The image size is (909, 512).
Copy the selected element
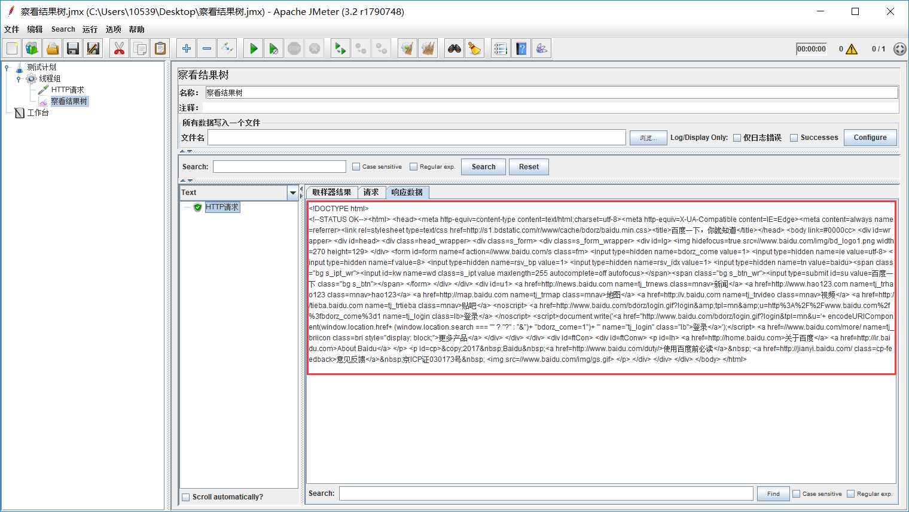[x=140, y=48]
